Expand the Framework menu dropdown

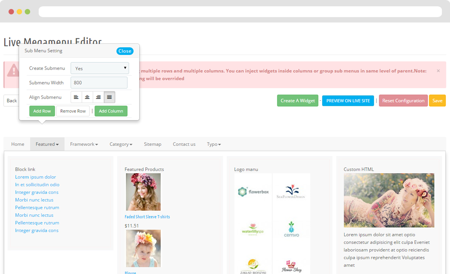[x=84, y=144]
